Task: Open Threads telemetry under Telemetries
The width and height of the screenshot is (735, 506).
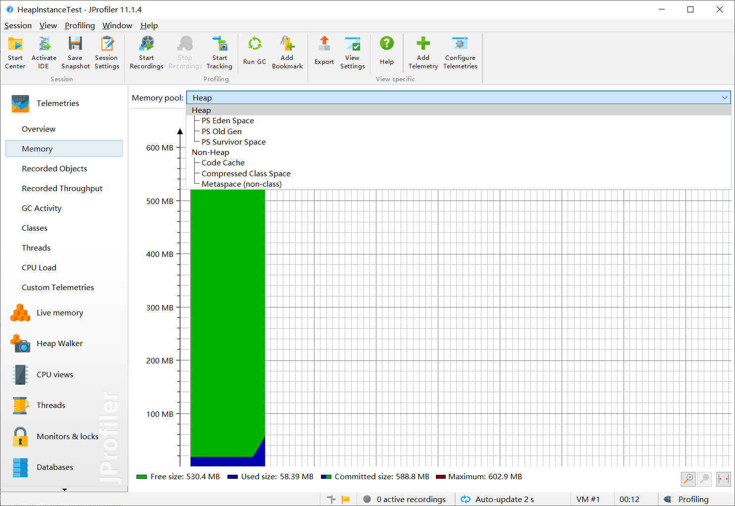Action: click(64, 248)
